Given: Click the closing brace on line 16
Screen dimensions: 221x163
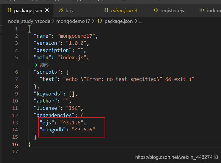Looking at the screenshot, I should click(29, 144).
